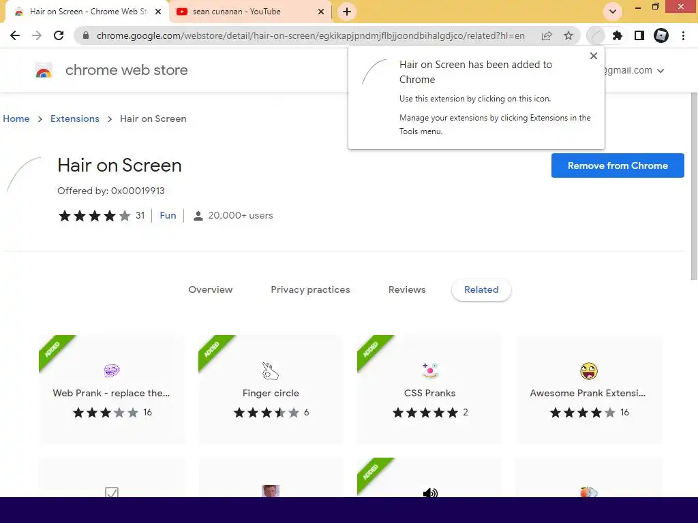Click the face photo extension thumbnail
The height and width of the screenshot is (523, 698).
click(270, 491)
